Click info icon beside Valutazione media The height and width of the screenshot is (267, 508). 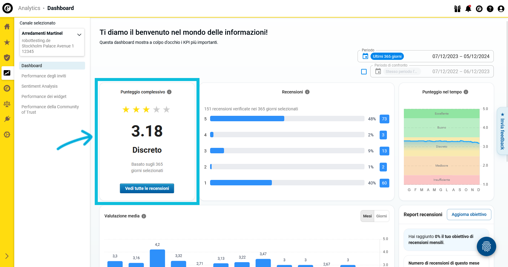[x=144, y=216]
